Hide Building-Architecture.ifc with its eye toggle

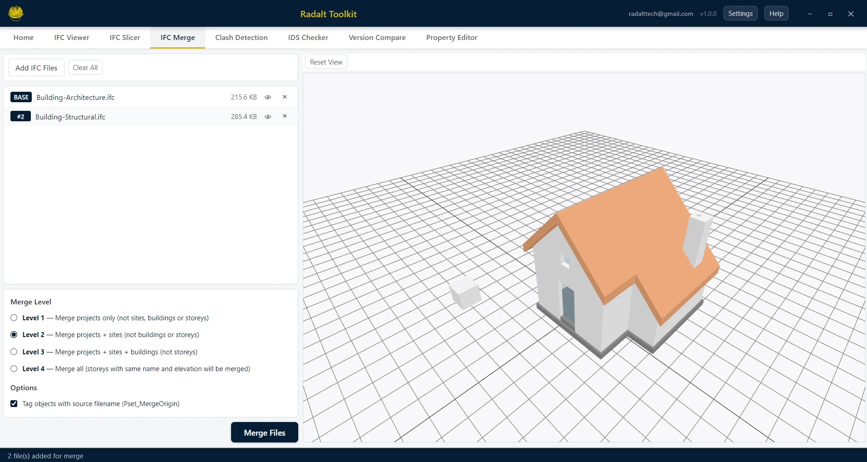[268, 97]
